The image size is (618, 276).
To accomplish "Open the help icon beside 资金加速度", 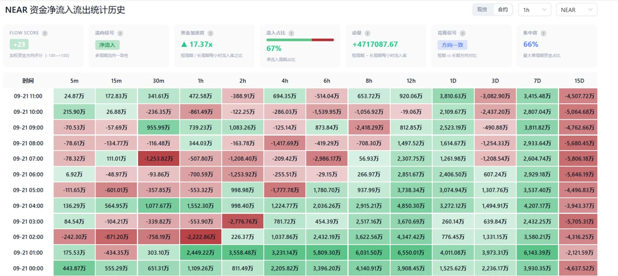I will click(x=211, y=33).
